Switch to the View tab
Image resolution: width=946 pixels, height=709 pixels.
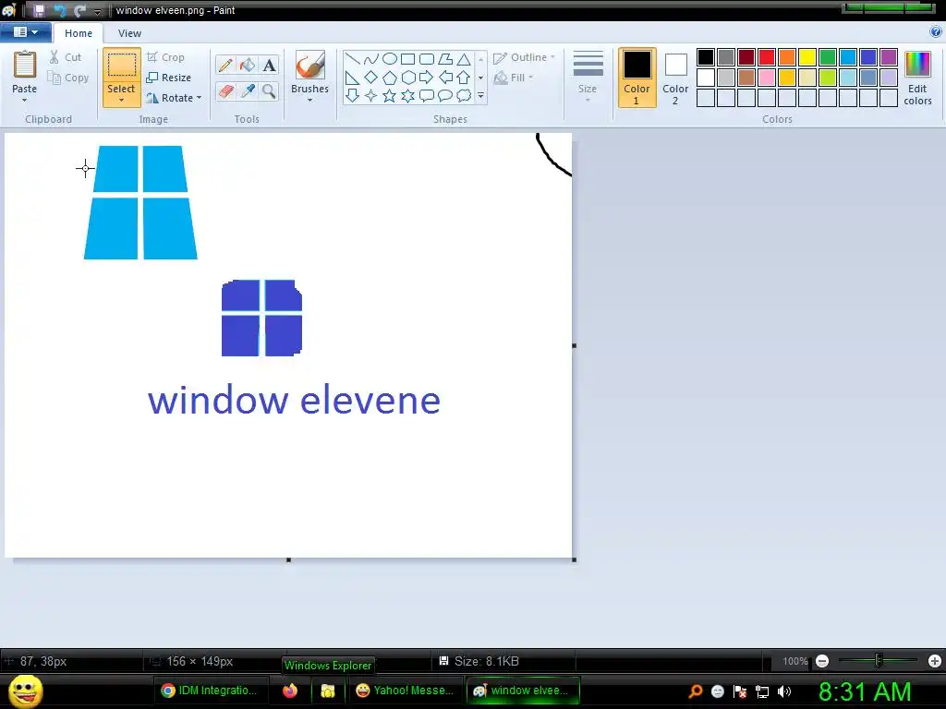129,33
